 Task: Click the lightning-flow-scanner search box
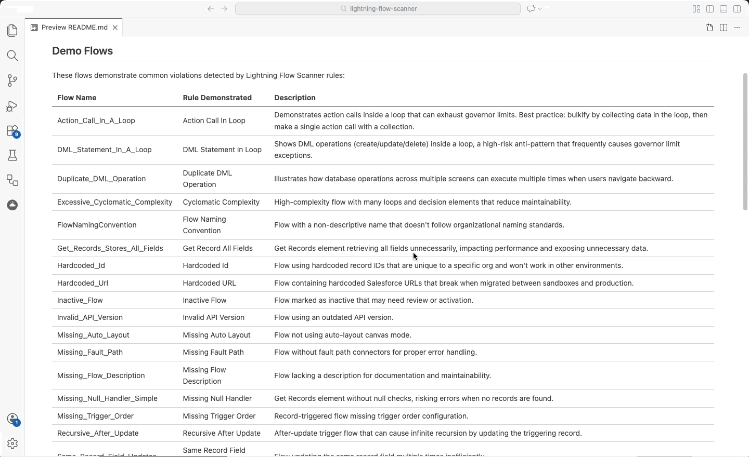click(378, 9)
